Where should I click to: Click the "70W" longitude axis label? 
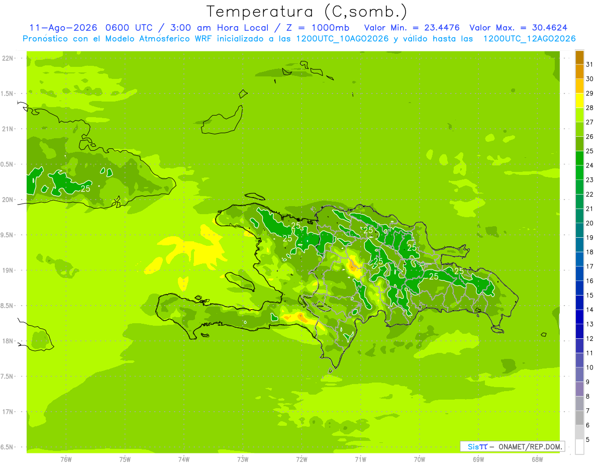click(x=420, y=459)
